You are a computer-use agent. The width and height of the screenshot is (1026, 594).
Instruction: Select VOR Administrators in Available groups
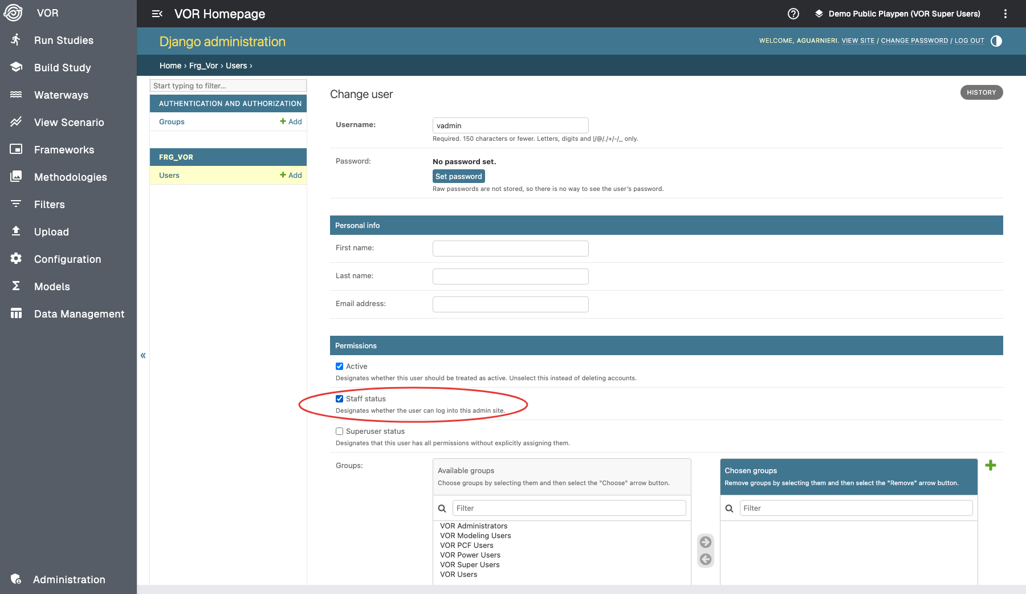pyautogui.click(x=474, y=526)
